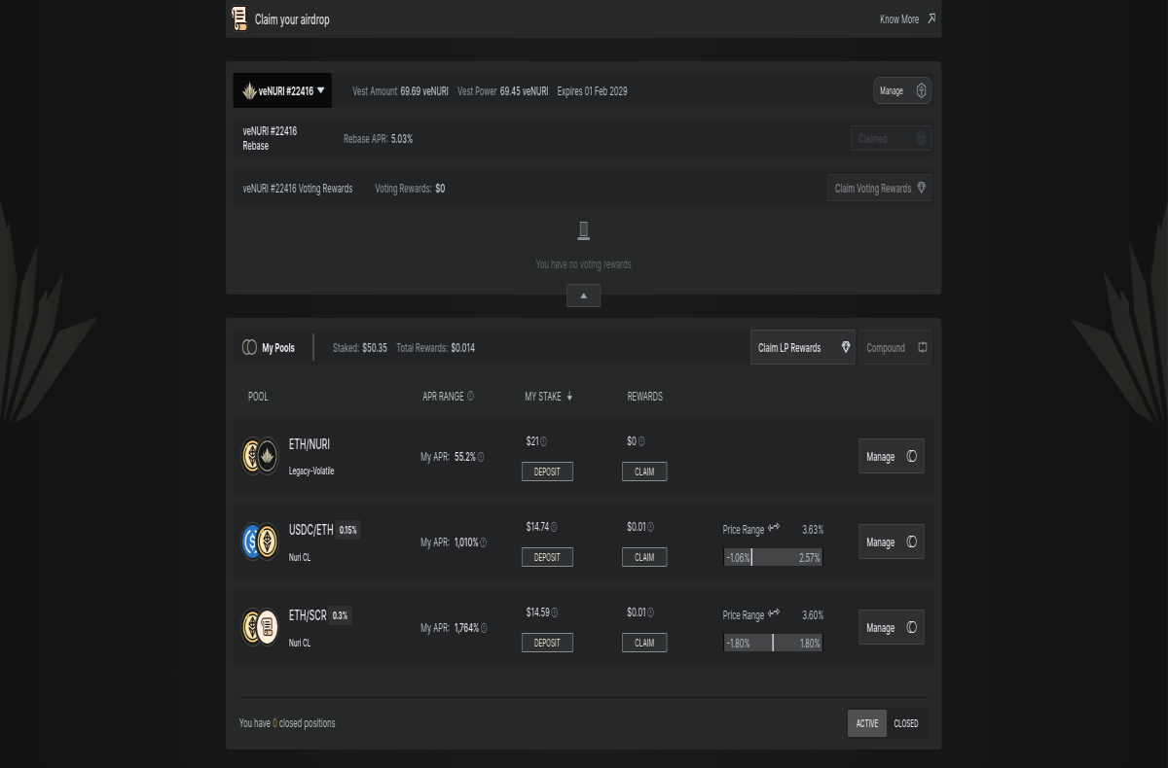Click the diamond icon on Claim LP Rewards
This screenshot has width=1168, height=768.
[845, 347]
